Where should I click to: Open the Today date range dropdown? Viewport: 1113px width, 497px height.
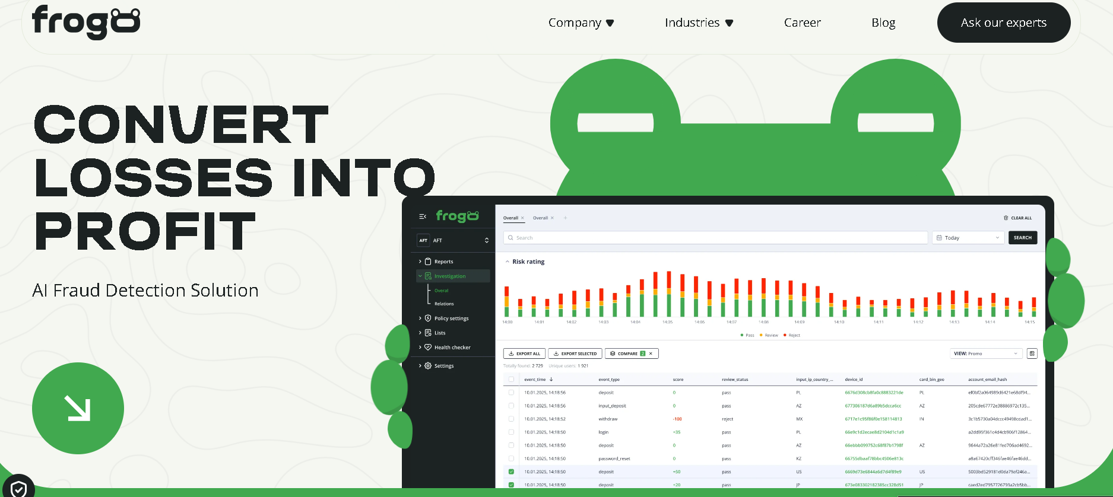(x=968, y=238)
